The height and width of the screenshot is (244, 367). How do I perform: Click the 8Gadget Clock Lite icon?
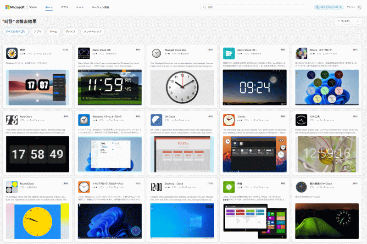156,53
